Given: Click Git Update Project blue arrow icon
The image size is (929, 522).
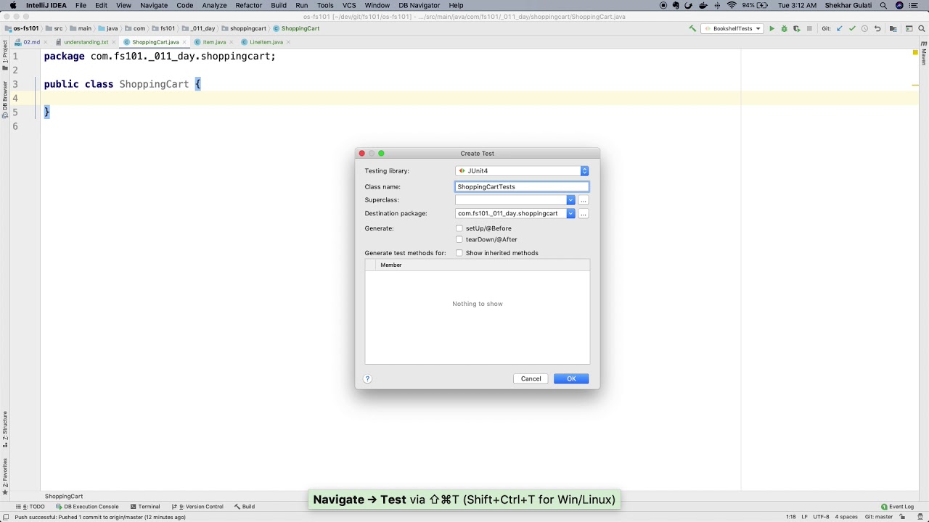Looking at the screenshot, I should pos(840,29).
